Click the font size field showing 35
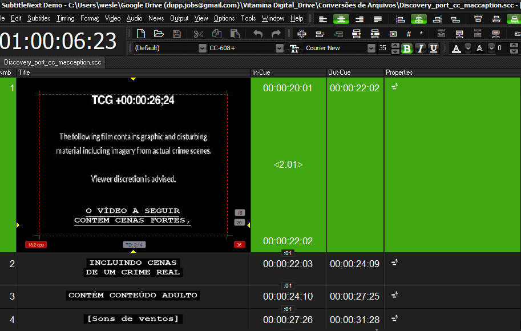The image size is (521, 331). (383, 48)
